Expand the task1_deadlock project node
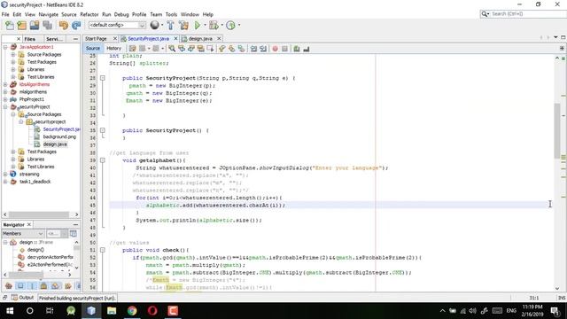 (x=5, y=182)
